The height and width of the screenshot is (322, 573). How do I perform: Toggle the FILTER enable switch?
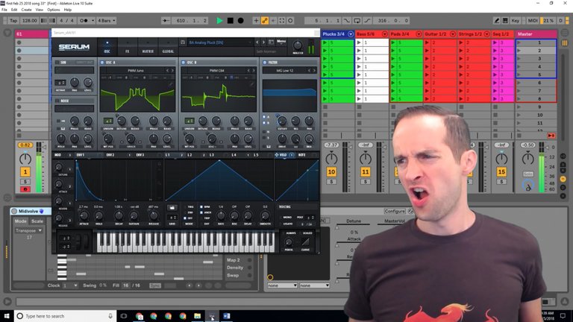tap(265, 63)
